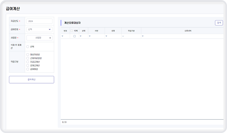Click the 작업구분 column header
The image size is (227, 133).
point(131,31)
